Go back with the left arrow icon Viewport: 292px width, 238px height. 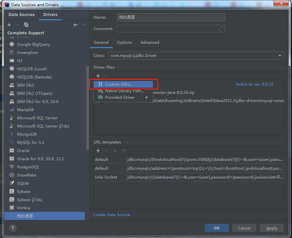coord(76,25)
